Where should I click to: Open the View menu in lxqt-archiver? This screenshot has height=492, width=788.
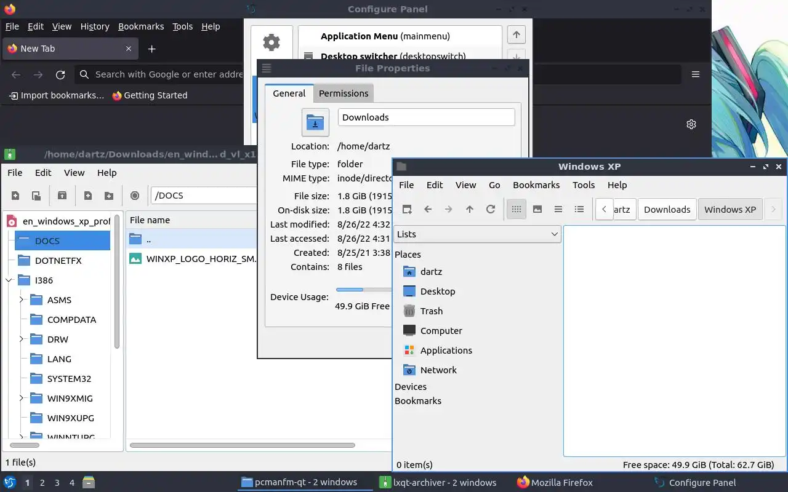pyautogui.click(x=74, y=173)
